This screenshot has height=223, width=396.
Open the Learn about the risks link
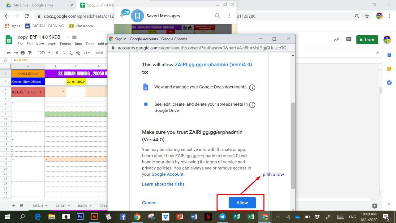[x=163, y=184]
